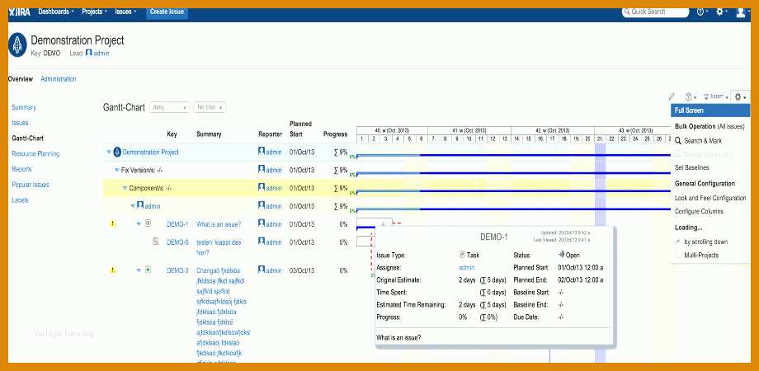This screenshot has height=371, width=759.
Task: Choose Full Screen from the gear menu
Action: tap(710, 110)
